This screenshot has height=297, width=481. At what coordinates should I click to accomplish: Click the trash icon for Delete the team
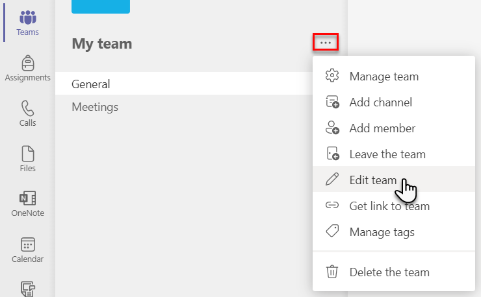[332, 272]
